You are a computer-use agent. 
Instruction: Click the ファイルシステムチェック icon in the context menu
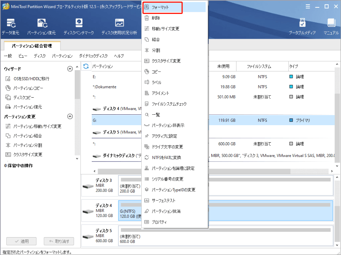[x=147, y=104]
